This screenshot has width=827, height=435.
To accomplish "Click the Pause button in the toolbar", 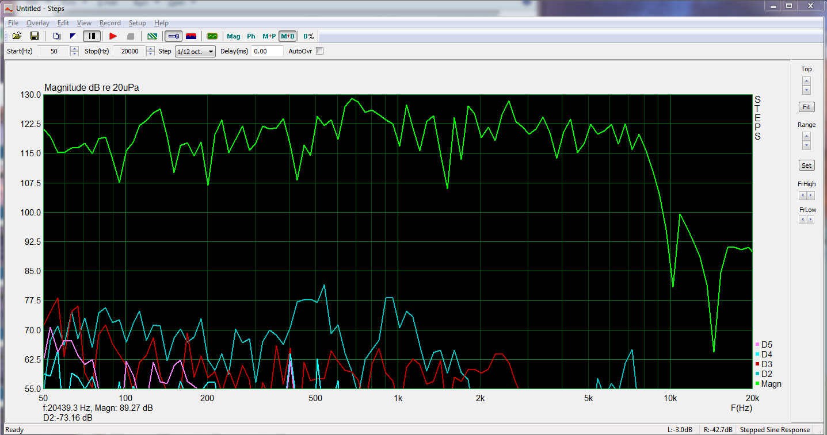I will [92, 36].
